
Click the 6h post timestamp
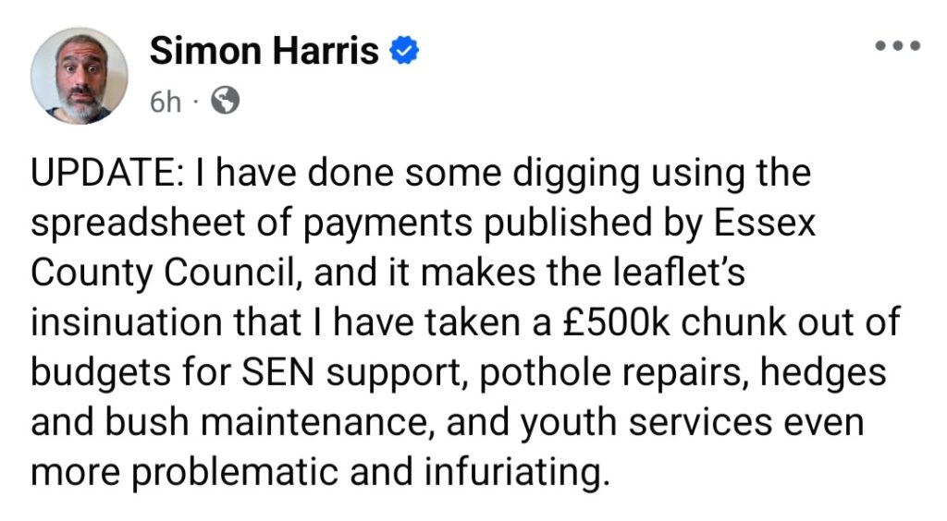point(166,102)
